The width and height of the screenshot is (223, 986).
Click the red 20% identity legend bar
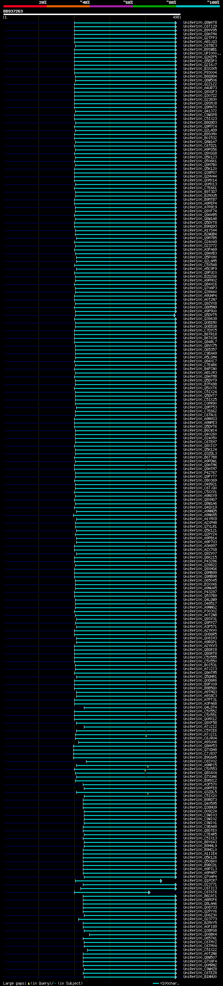pyautogui.click(x=25, y=7)
